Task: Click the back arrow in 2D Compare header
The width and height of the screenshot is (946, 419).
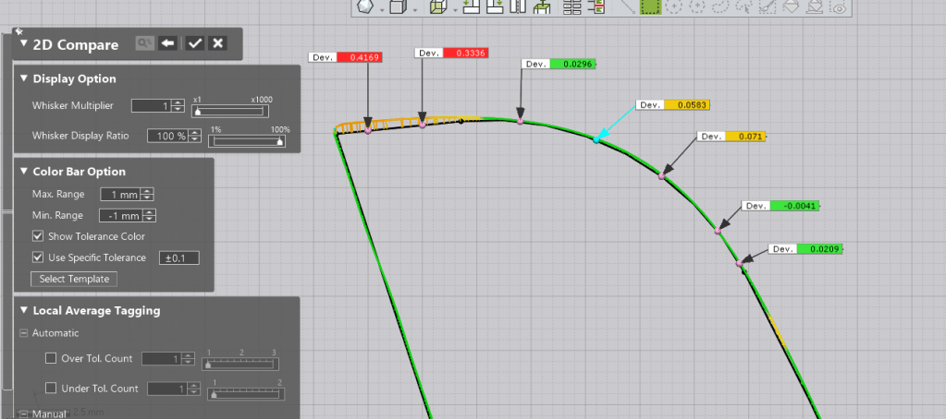Action: [168, 43]
